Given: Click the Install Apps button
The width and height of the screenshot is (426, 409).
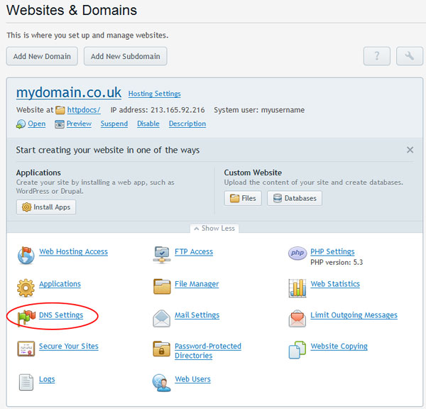Looking at the screenshot, I should (x=46, y=207).
